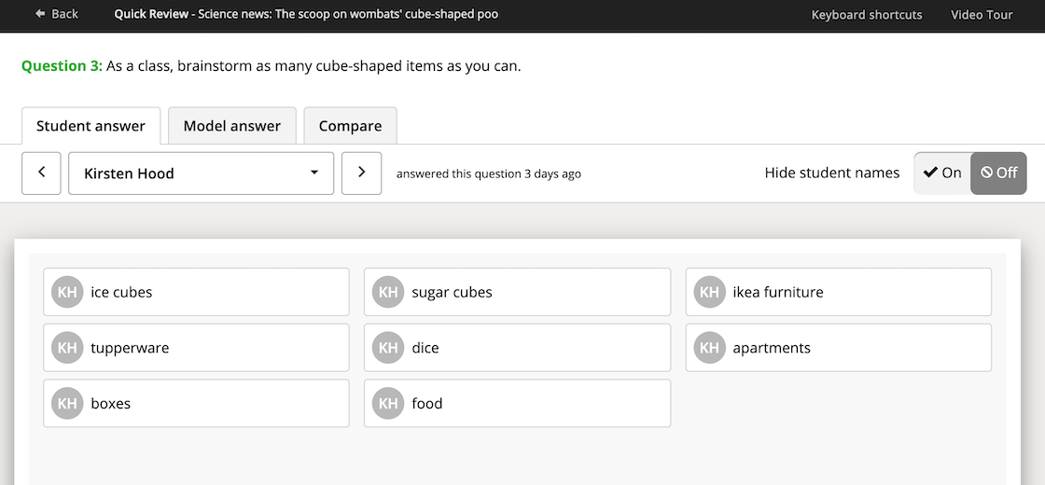Open the Compare tab
1045x485 pixels.
(351, 126)
